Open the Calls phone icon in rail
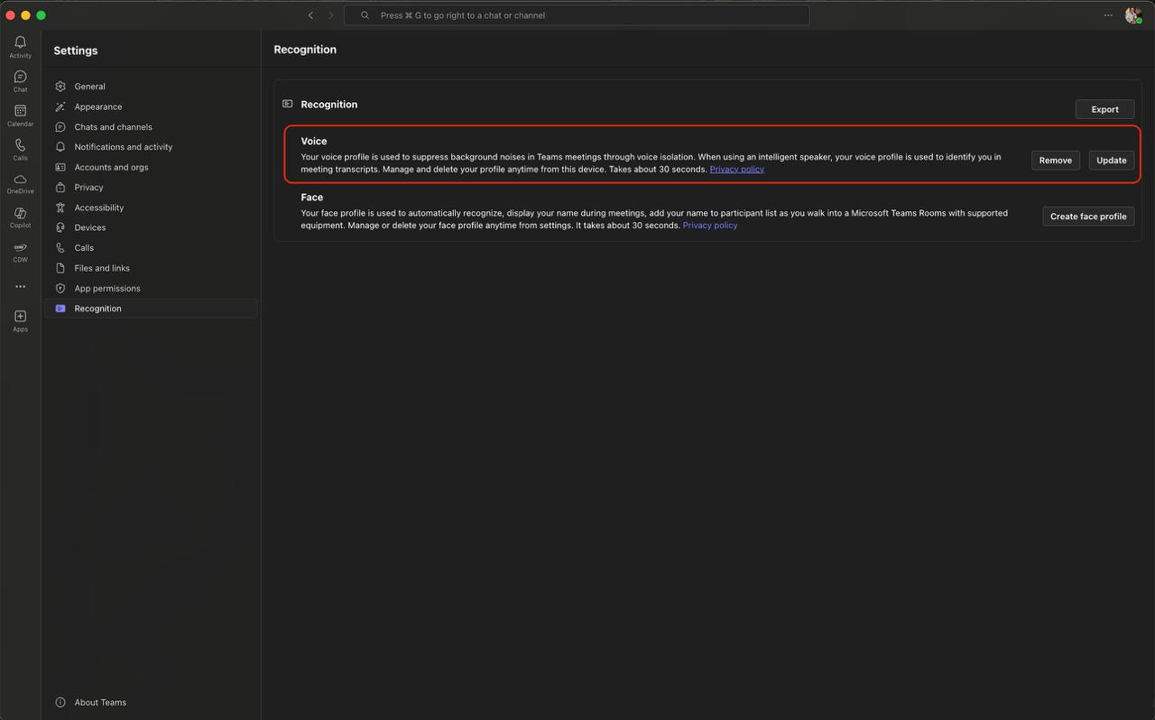Viewport: 1155px width, 720px height. (x=20, y=146)
